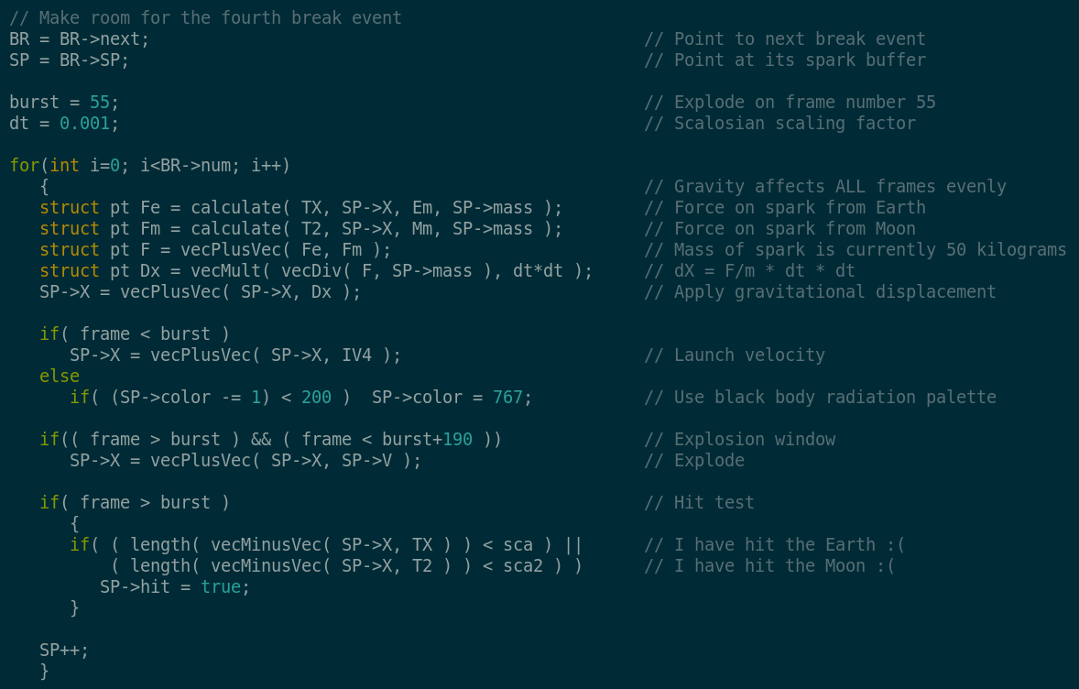Click the 'BR = BR->next;' statement
1079x689 pixels.
click(80, 39)
